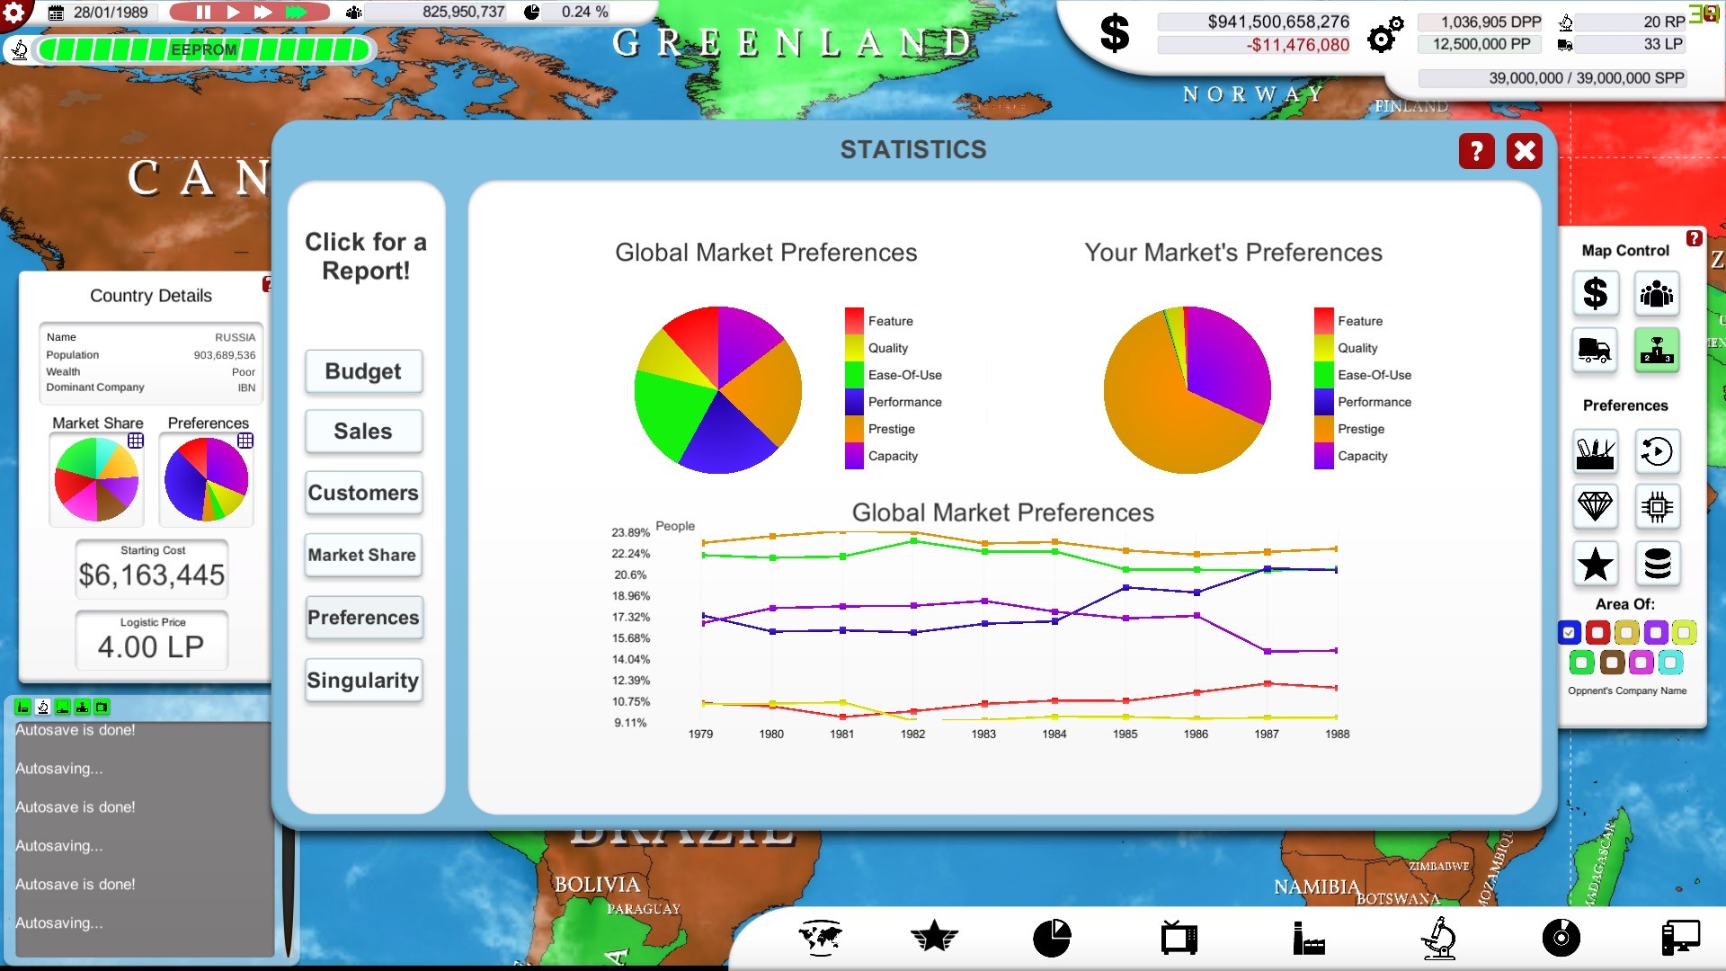This screenshot has width=1726, height=971.
Task: Click the EEPROM research progress bar
Action: [x=203, y=49]
